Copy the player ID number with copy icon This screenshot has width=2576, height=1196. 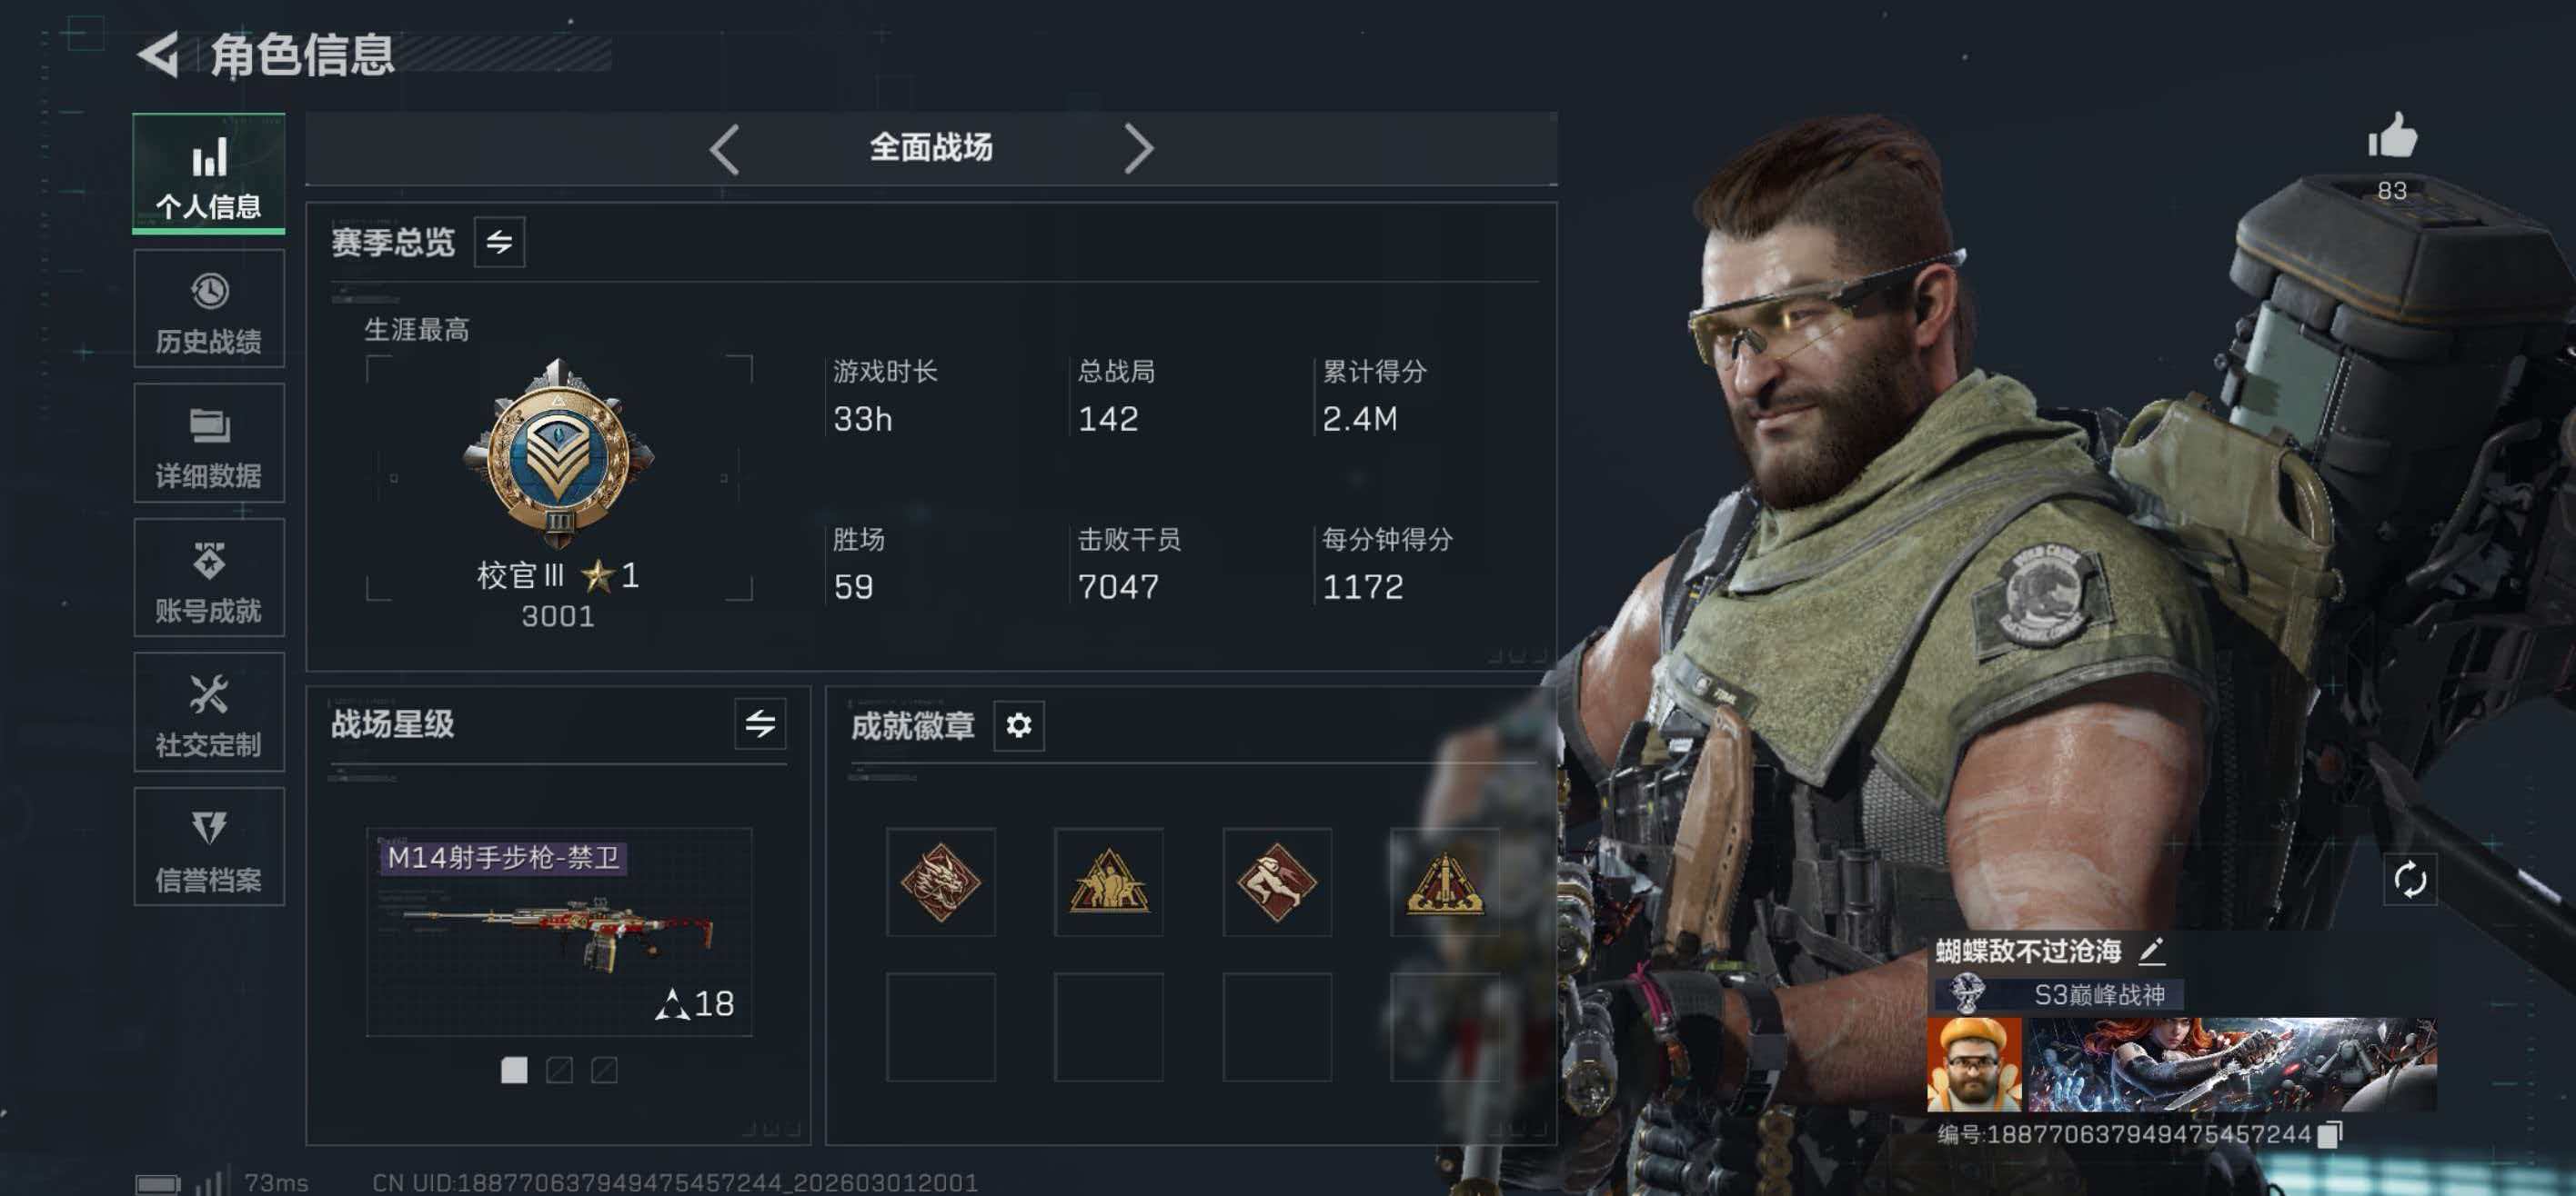[2330, 1134]
